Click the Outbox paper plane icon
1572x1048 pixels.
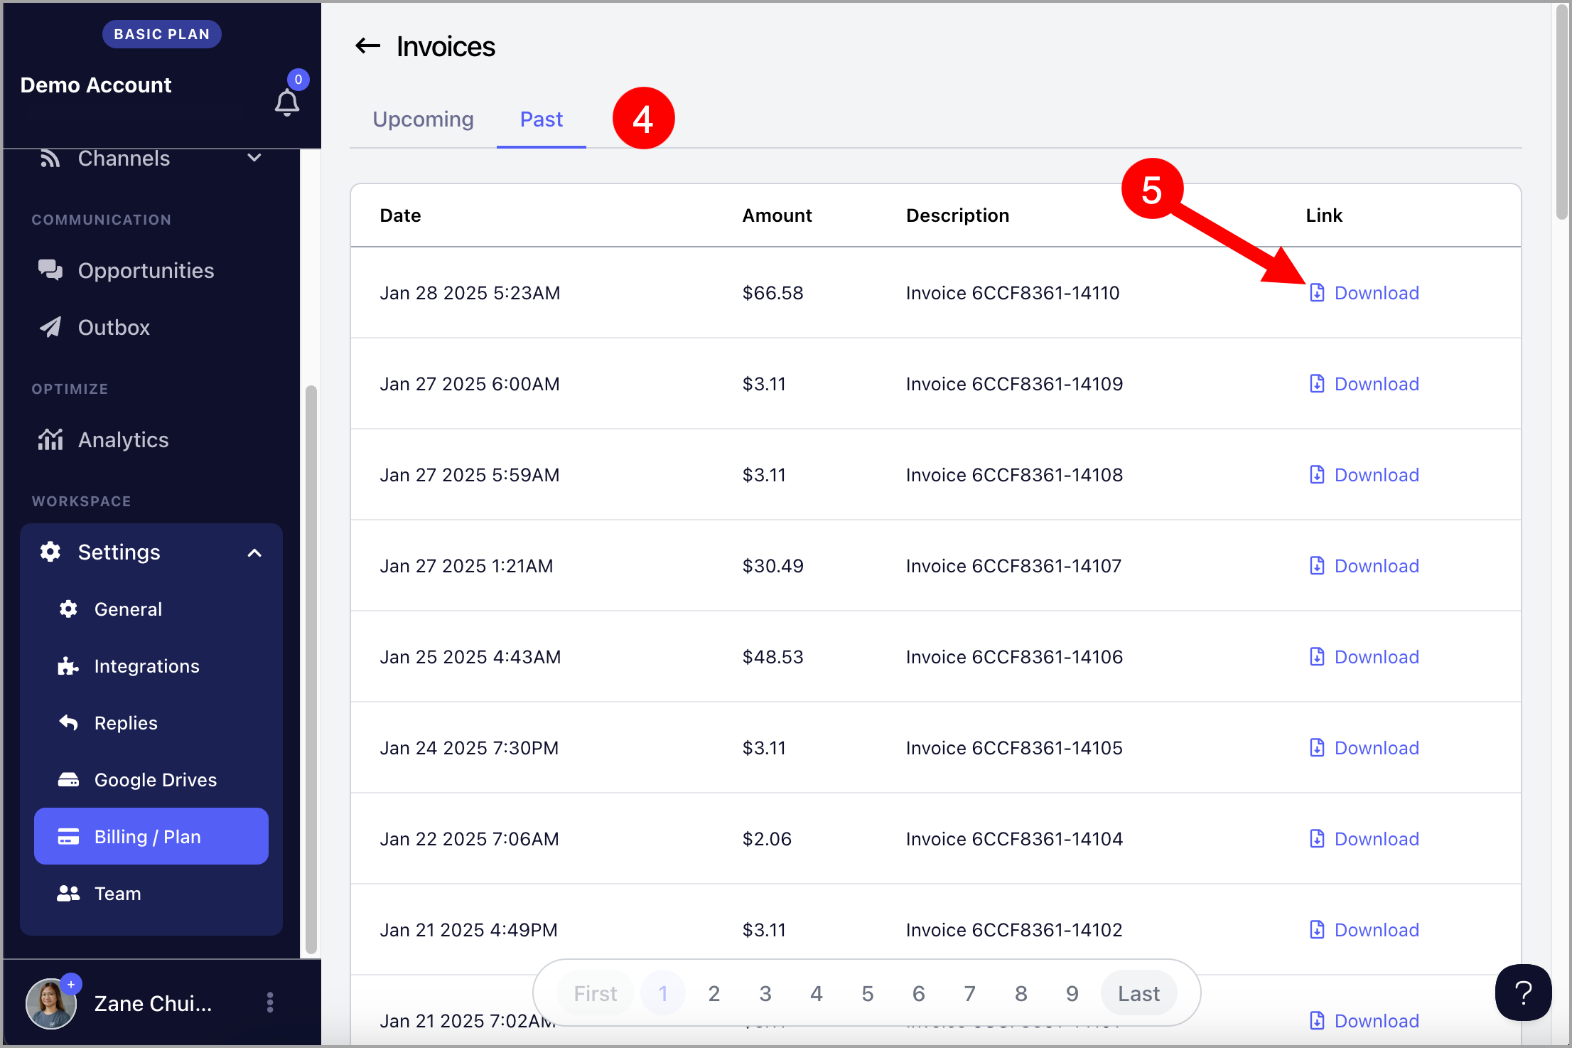coord(50,327)
